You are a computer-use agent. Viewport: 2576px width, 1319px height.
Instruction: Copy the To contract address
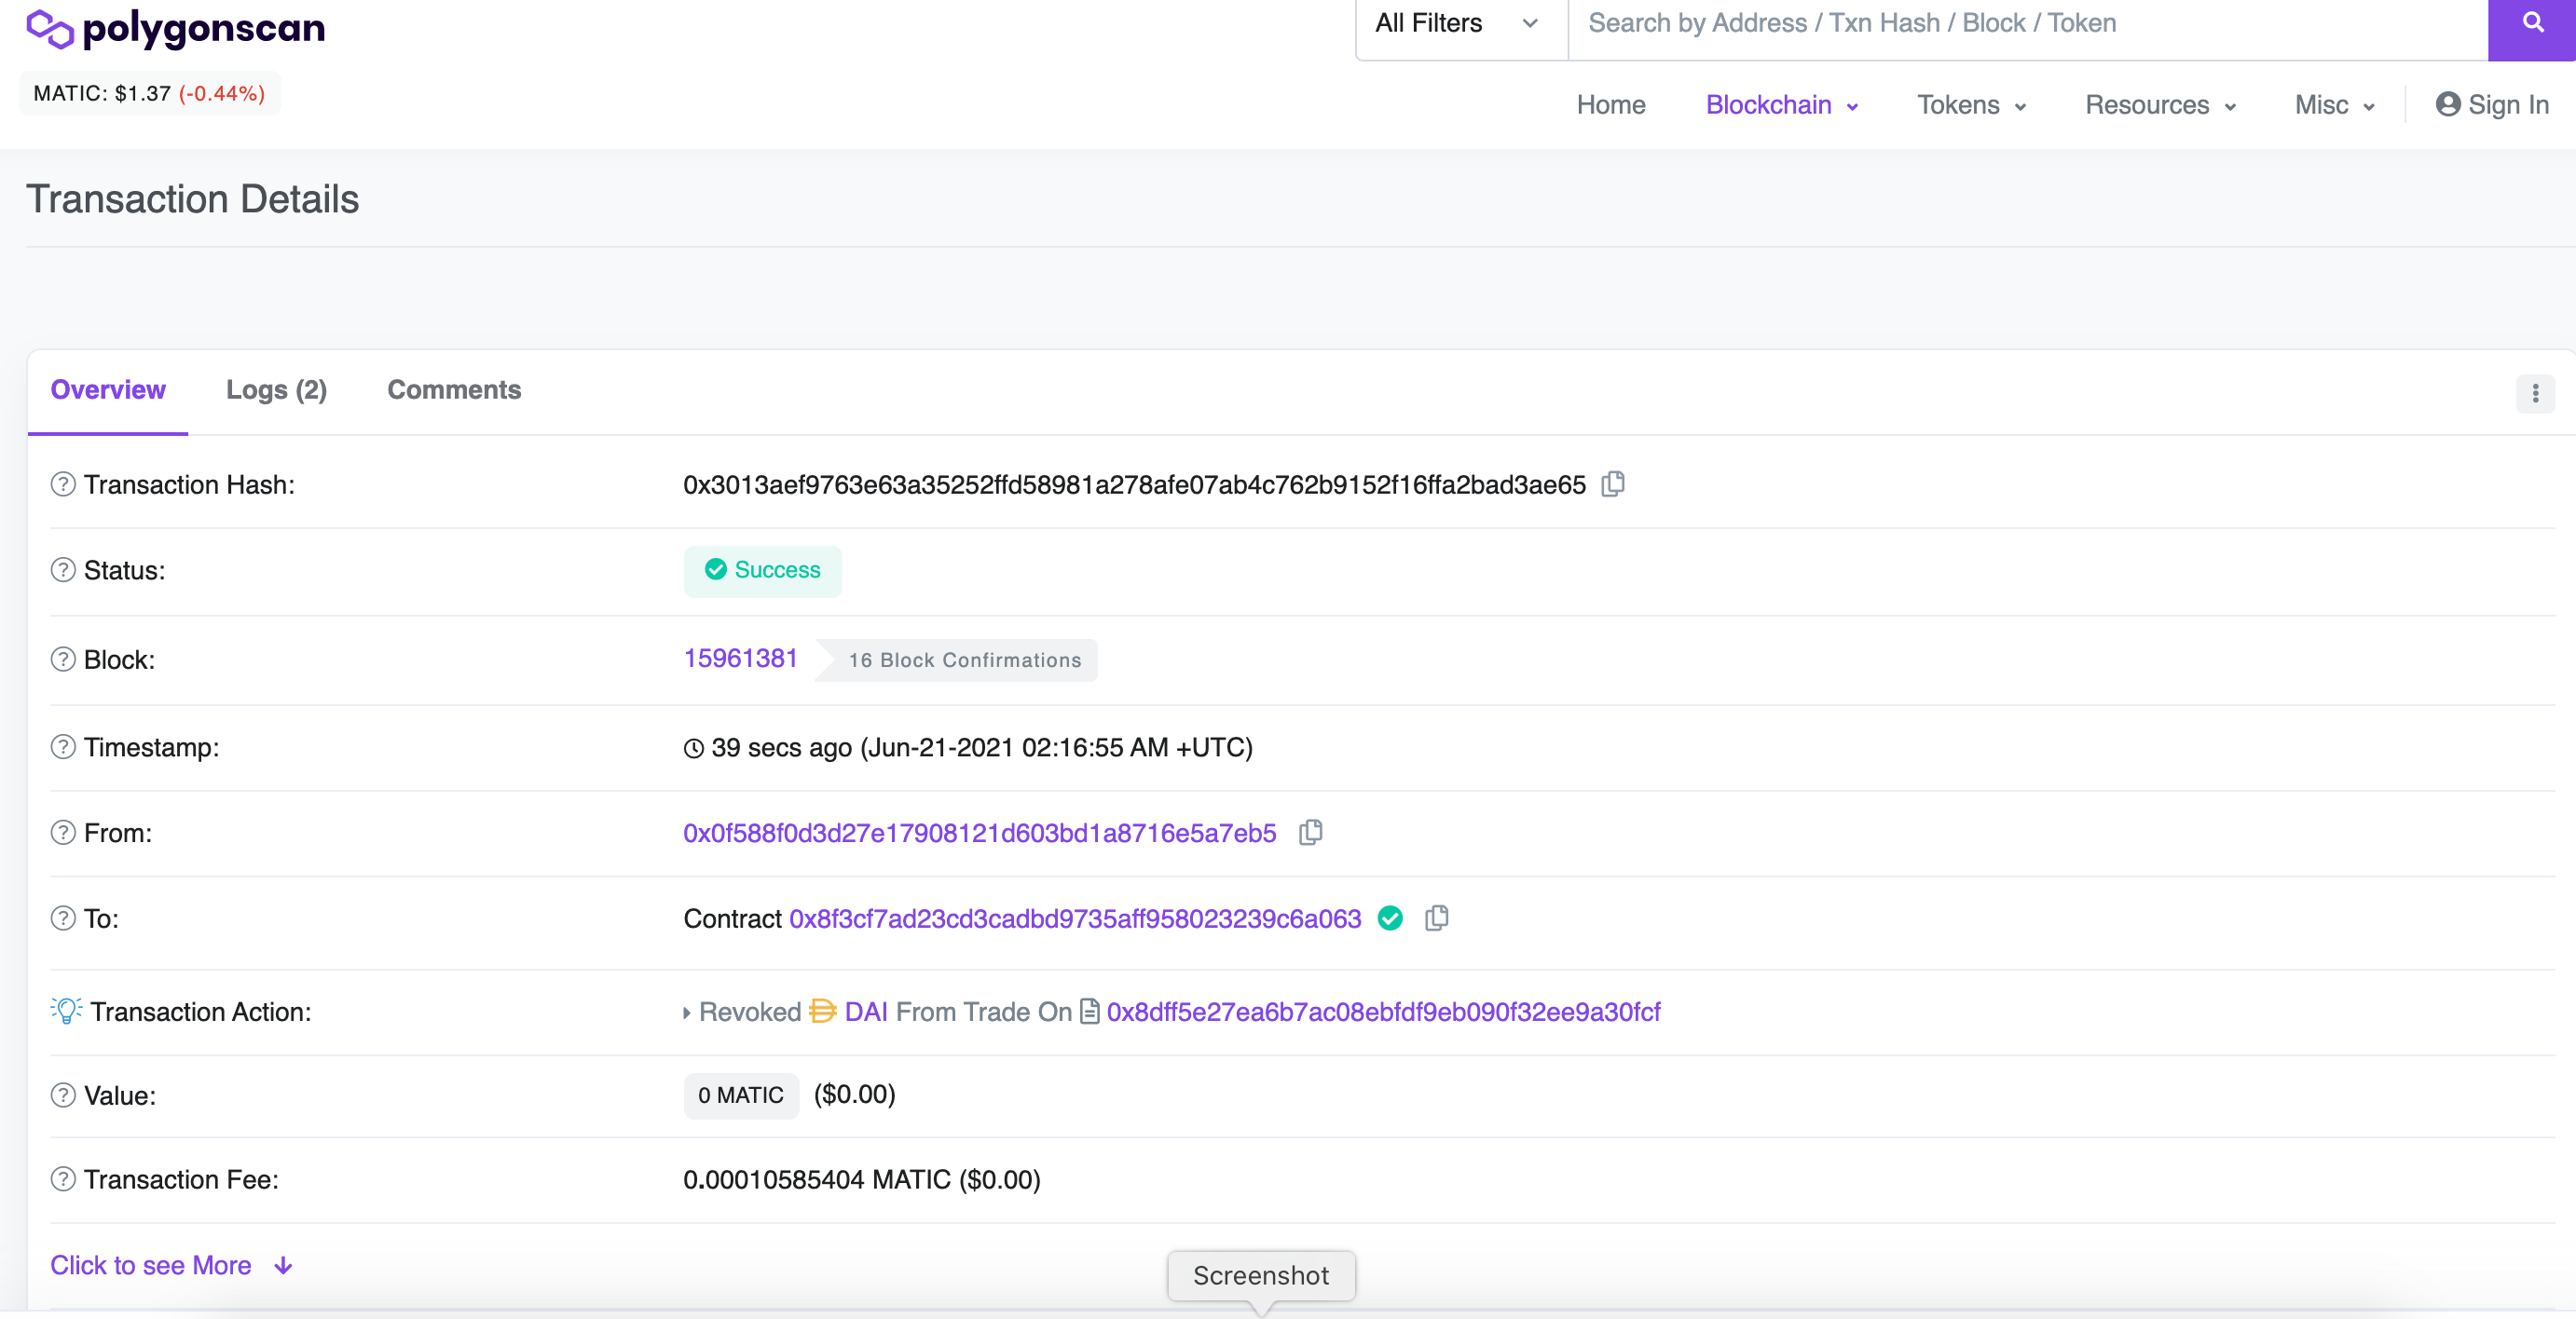[1436, 918]
